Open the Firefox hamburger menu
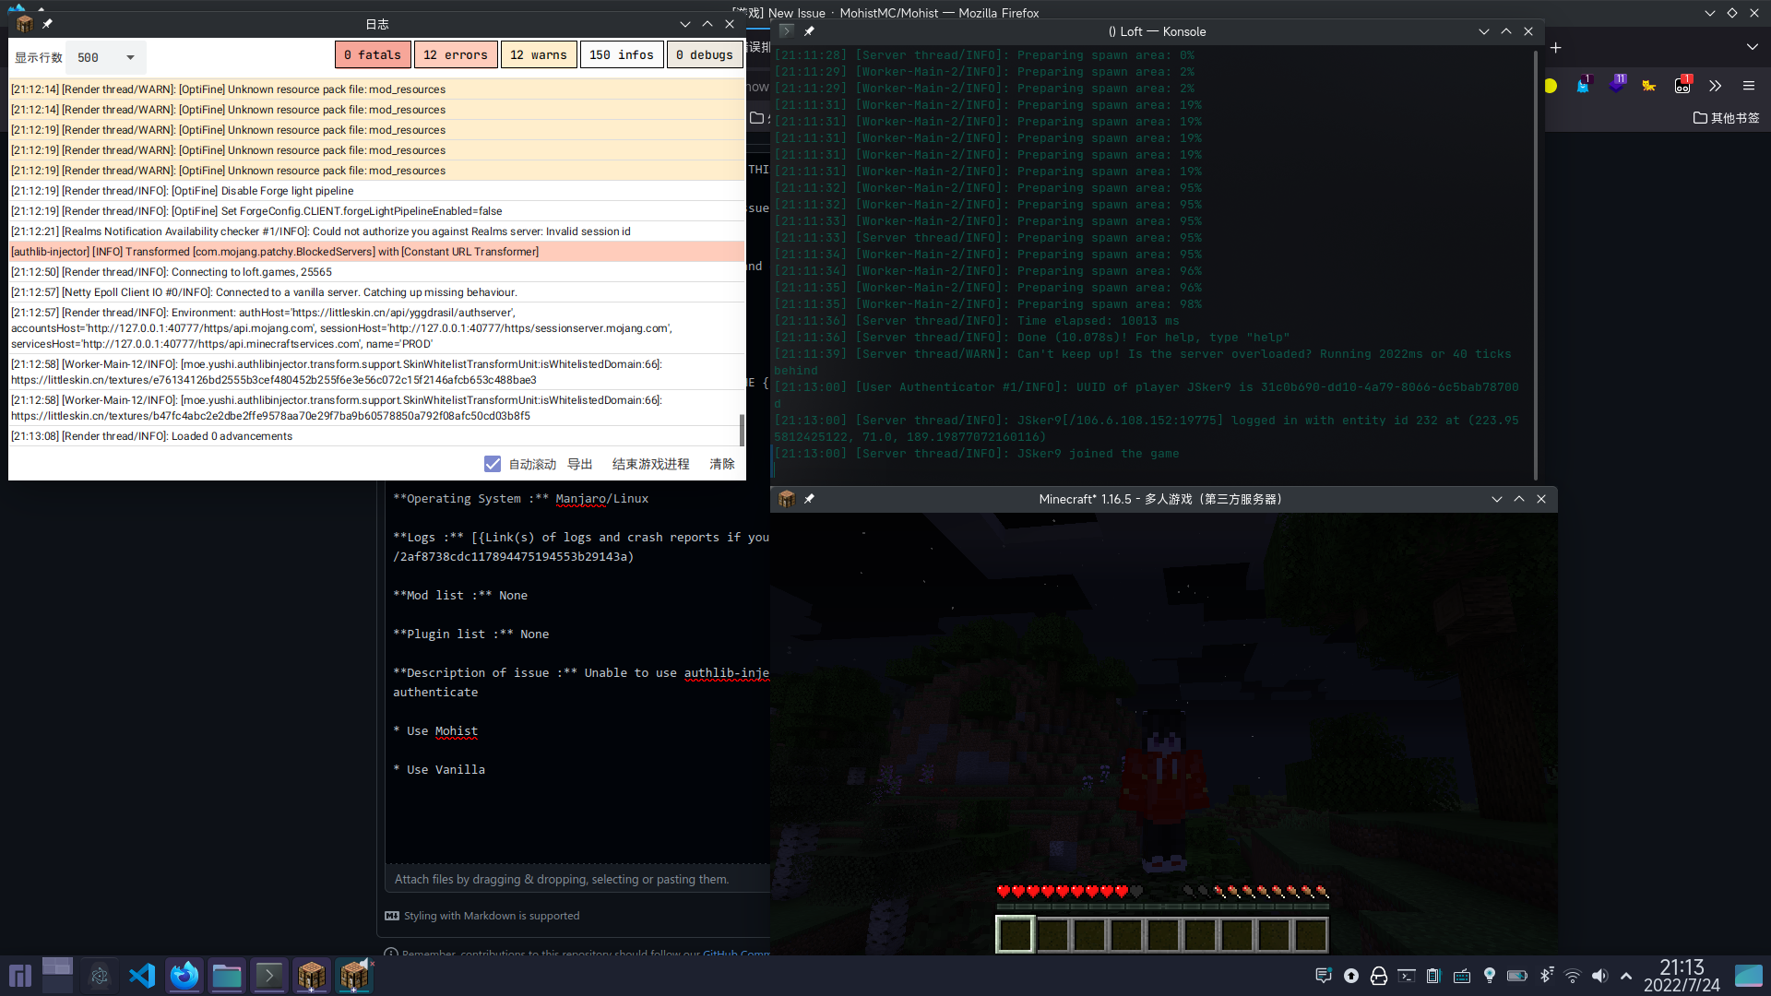Viewport: 1771px width, 996px height. point(1749,86)
